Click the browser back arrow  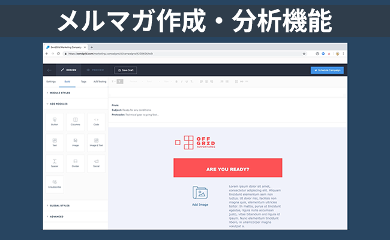(47, 54)
